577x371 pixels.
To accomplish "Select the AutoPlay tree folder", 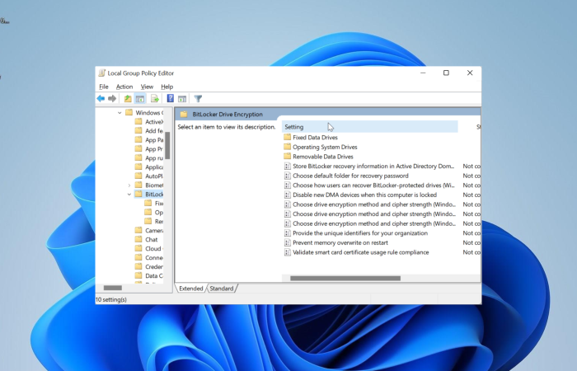I will pos(149,176).
